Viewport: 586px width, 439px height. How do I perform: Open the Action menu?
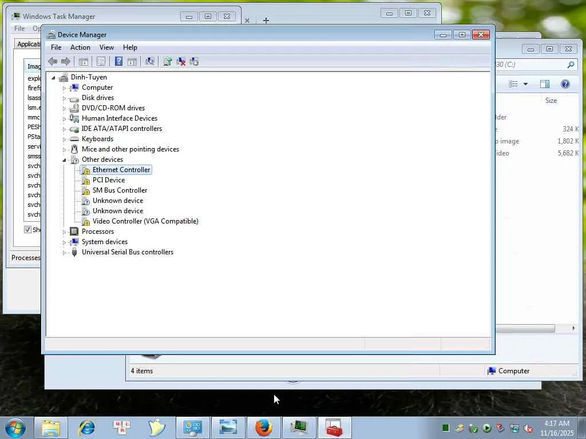coord(80,47)
